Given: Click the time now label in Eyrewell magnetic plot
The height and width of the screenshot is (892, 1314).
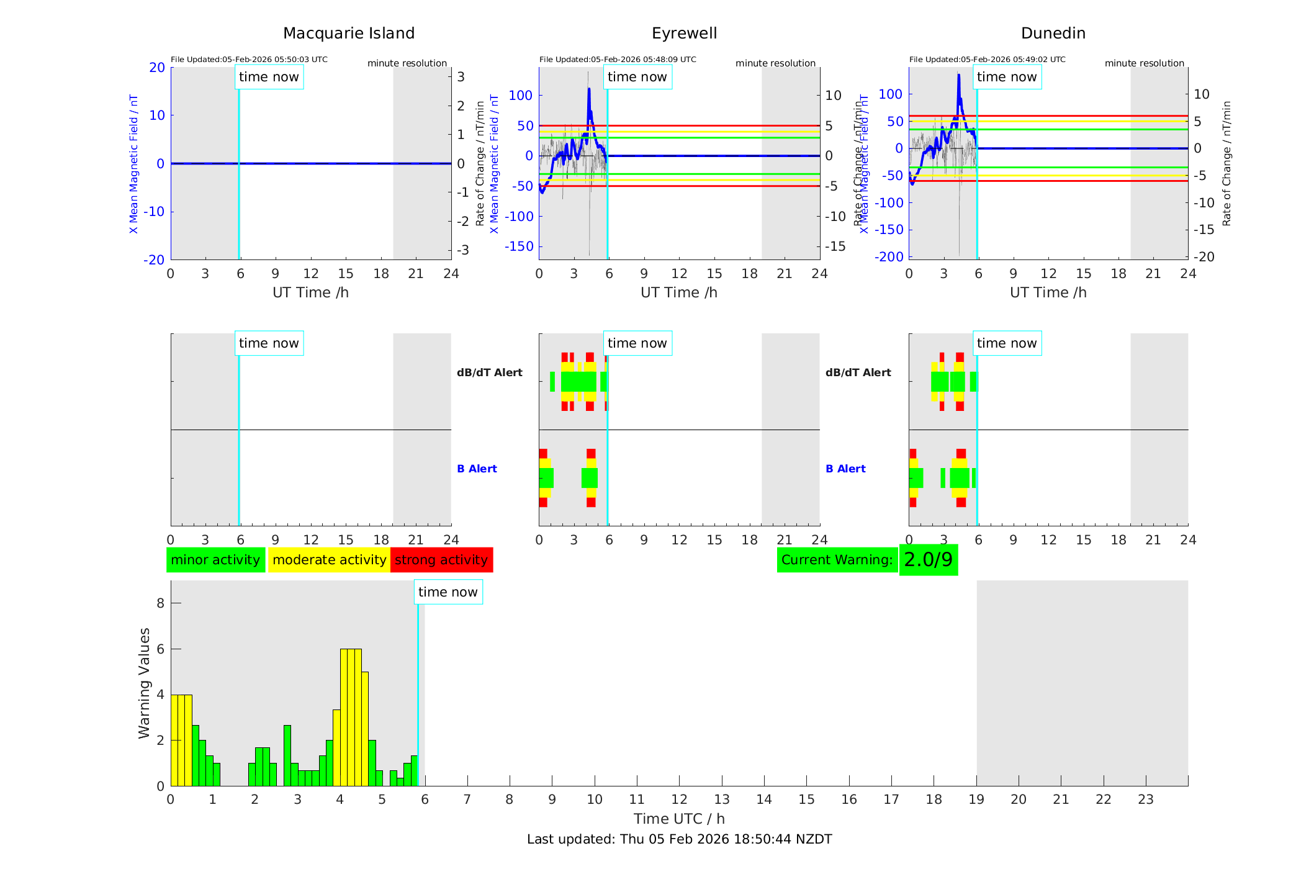Looking at the screenshot, I should pos(637,77).
